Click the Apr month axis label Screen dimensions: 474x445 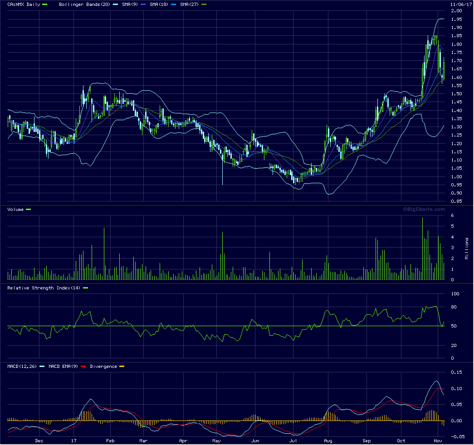click(183, 441)
